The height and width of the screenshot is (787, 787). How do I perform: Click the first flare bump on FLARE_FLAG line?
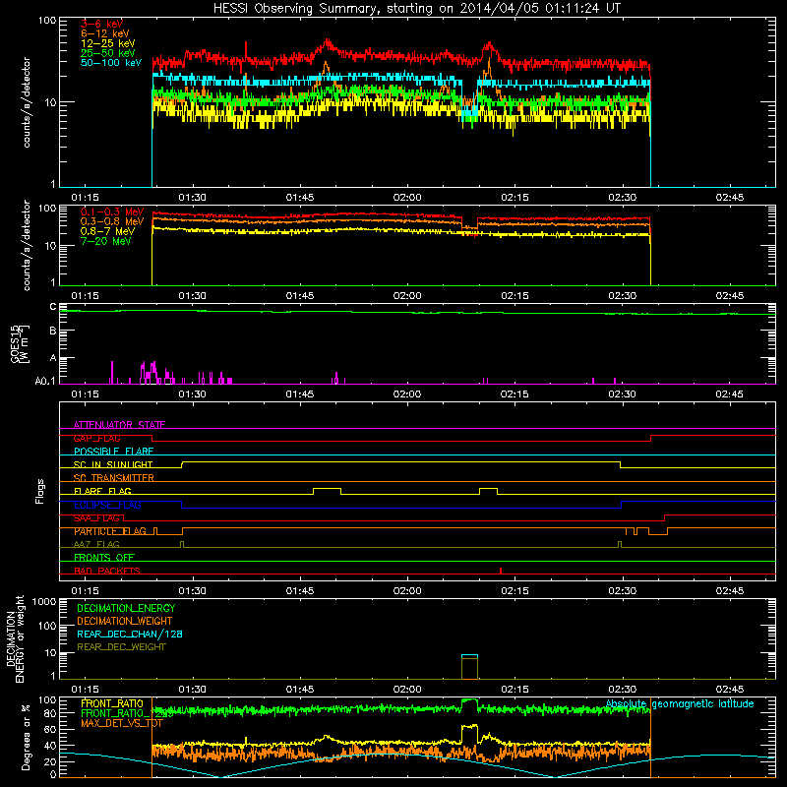pos(328,489)
